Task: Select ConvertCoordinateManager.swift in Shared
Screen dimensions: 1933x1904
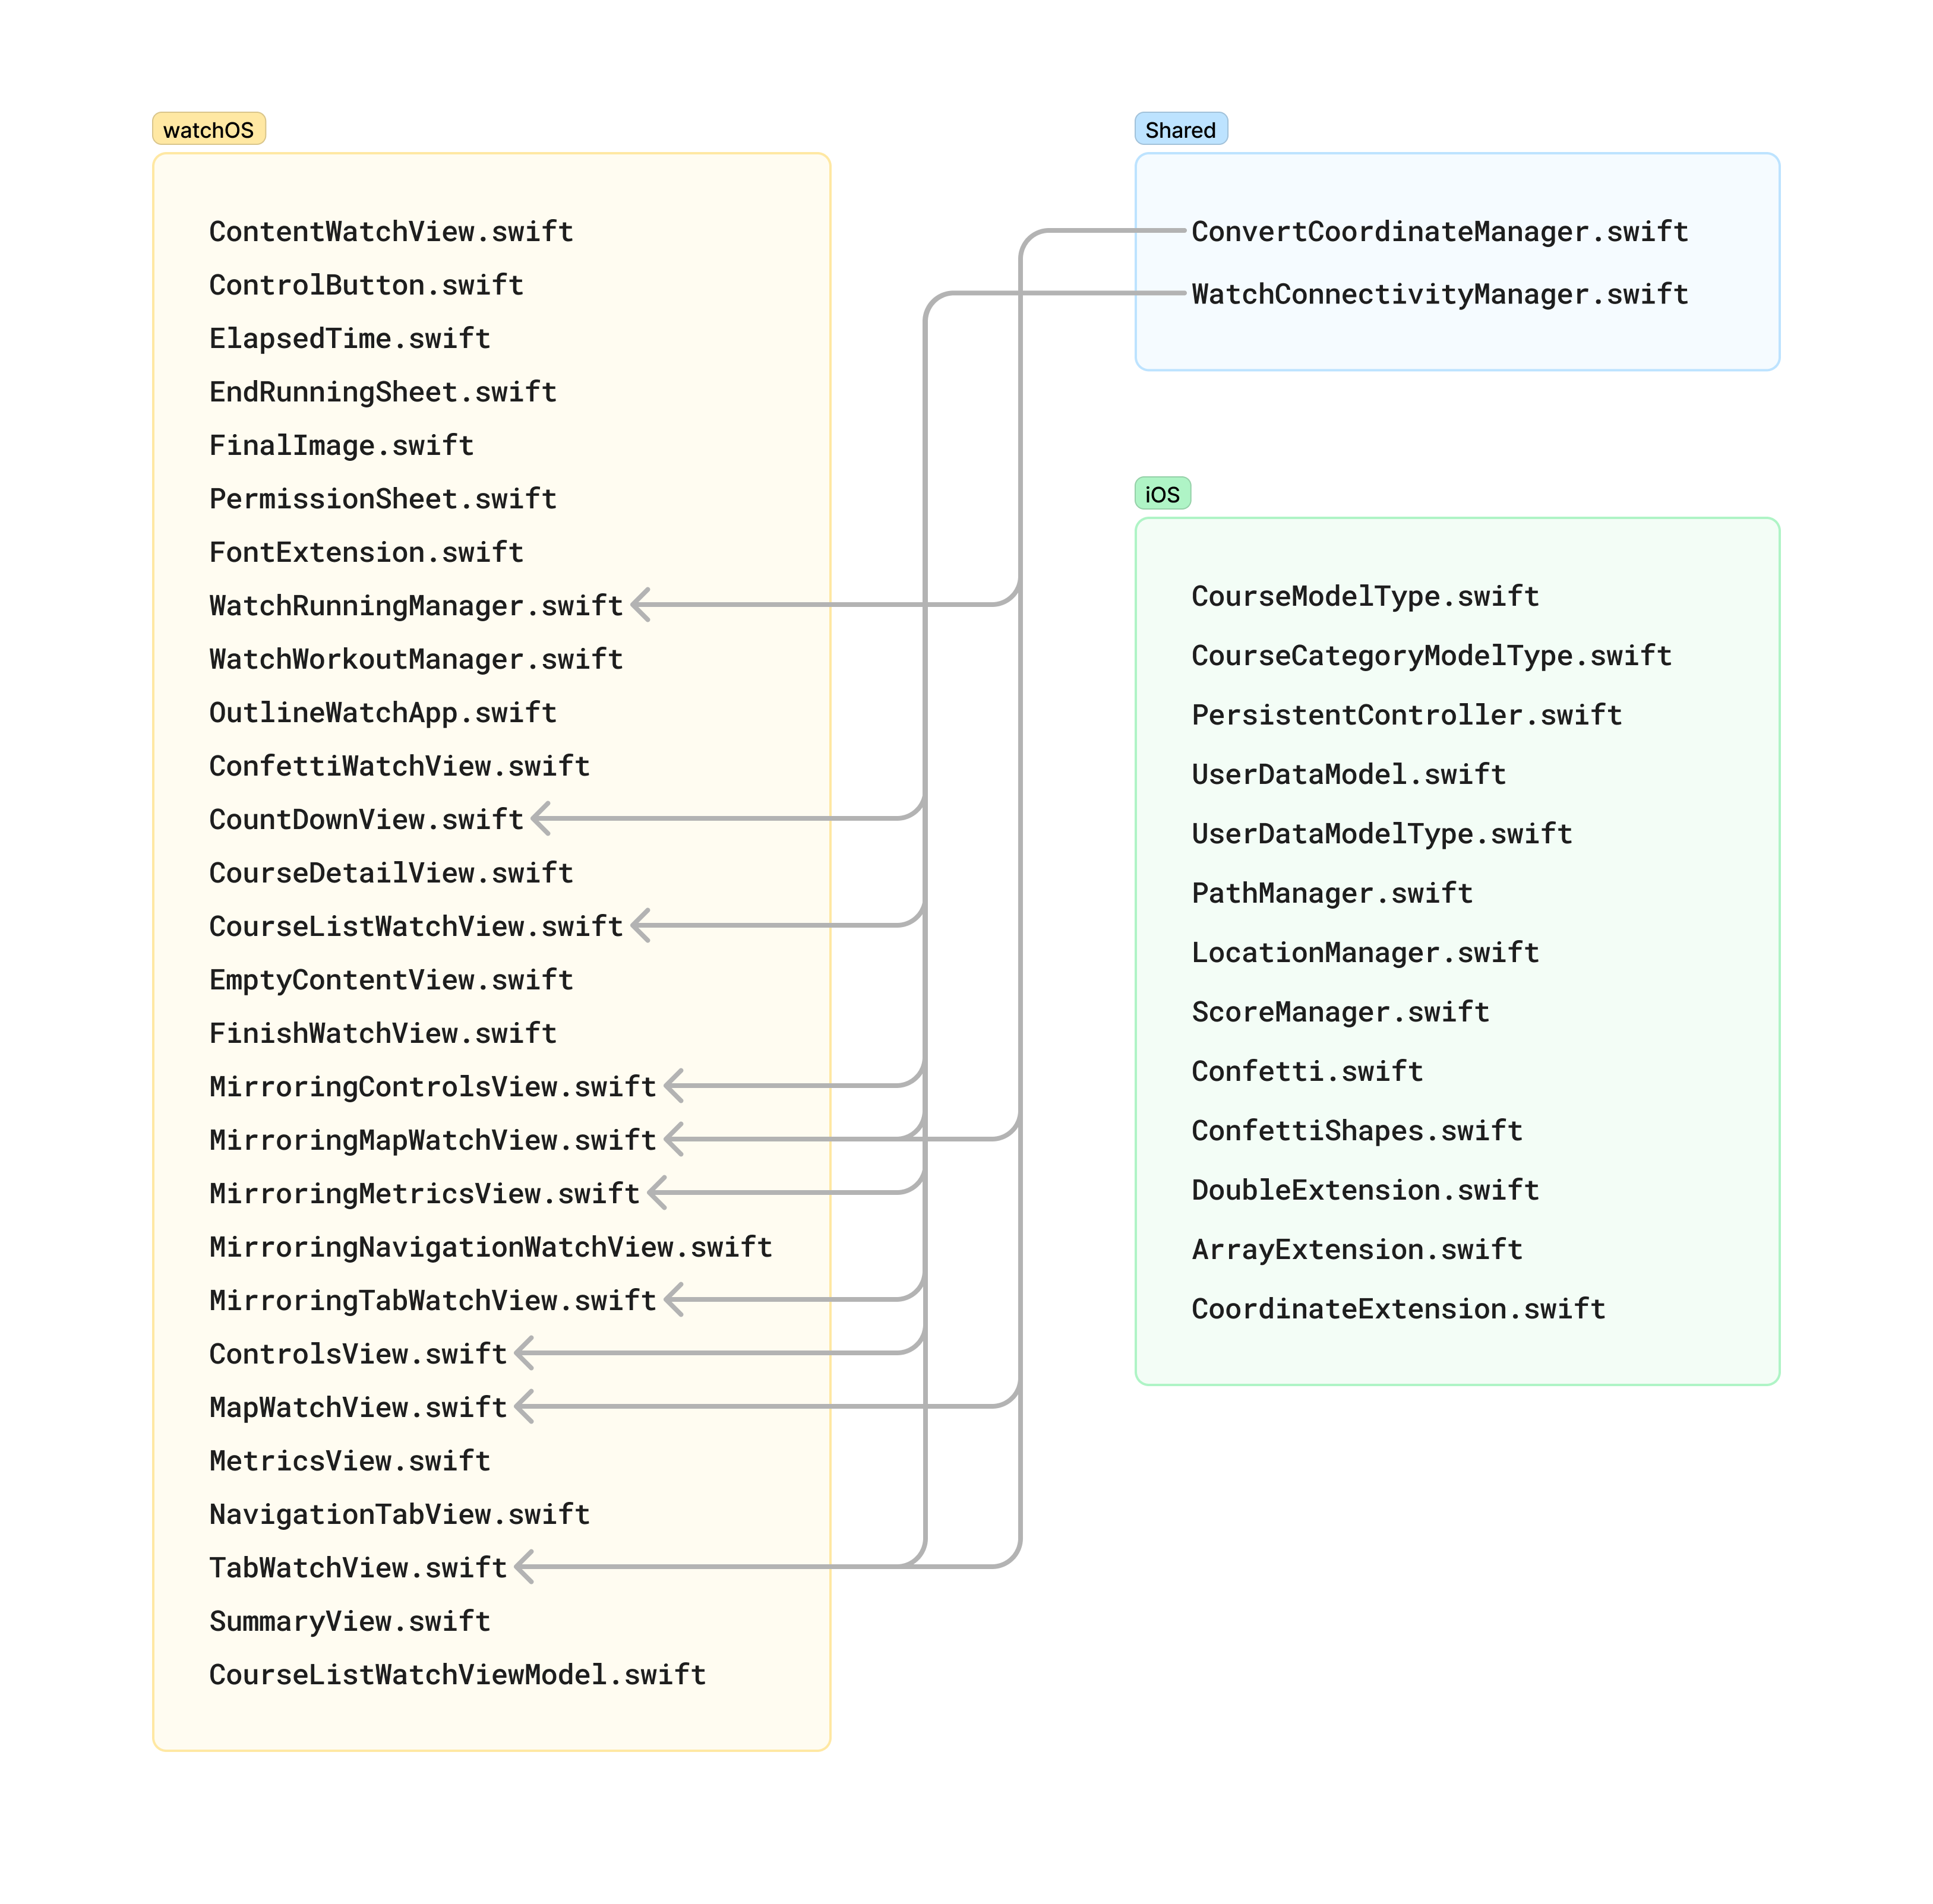Action: click(1438, 231)
